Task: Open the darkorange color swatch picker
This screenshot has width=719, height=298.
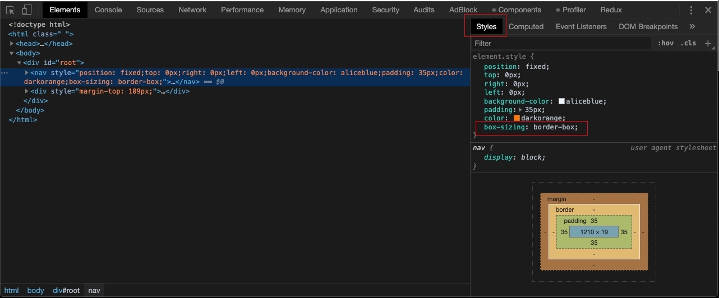Action: [x=517, y=119]
